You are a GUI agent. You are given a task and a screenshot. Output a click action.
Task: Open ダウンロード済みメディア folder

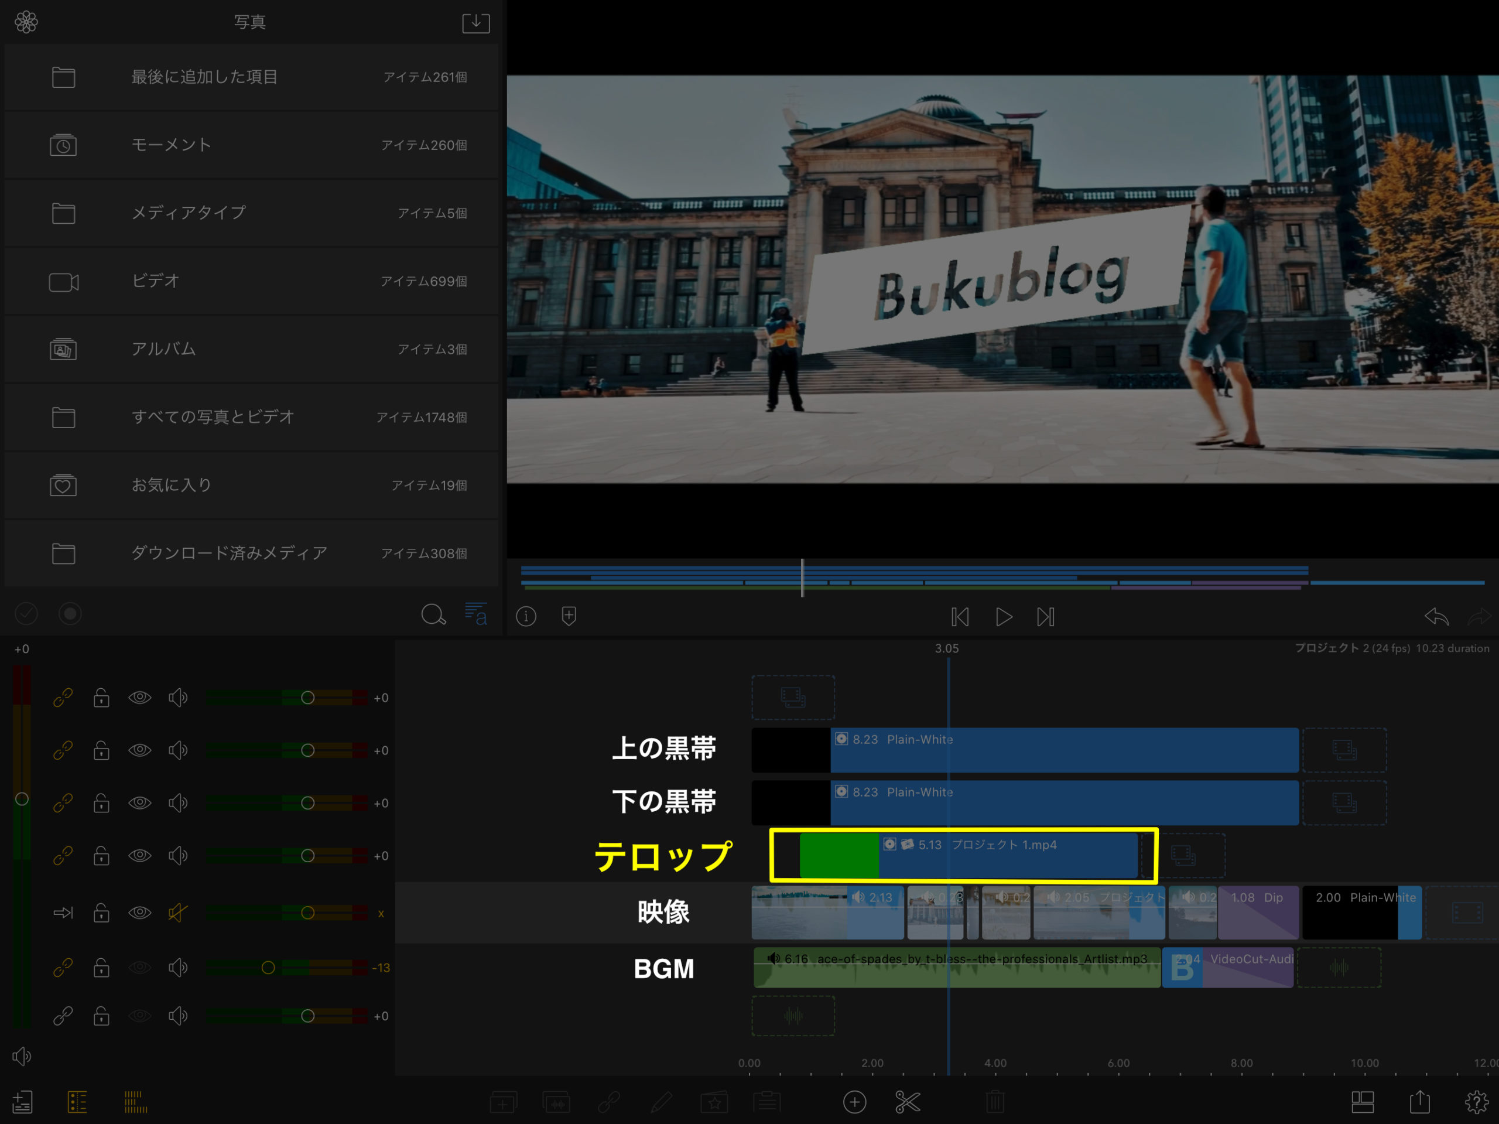pos(251,553)
